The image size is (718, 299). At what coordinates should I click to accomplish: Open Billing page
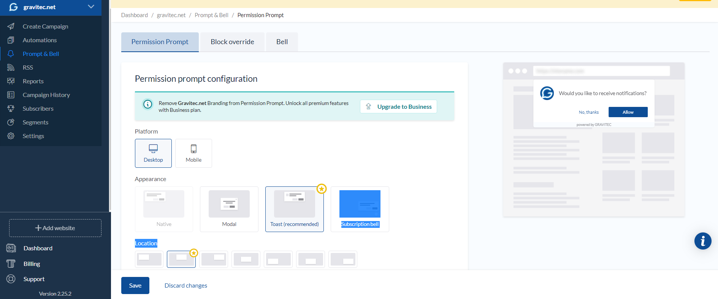click(x=32, y=264)
